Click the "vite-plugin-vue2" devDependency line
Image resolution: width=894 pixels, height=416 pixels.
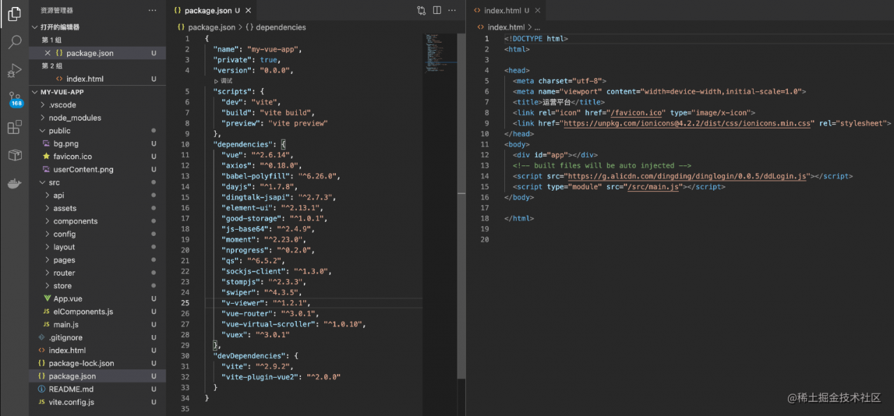(281, 377)
